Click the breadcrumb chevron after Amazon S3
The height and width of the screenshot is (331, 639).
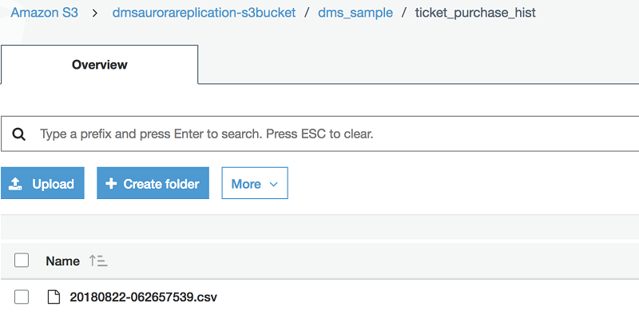point(93,14)
